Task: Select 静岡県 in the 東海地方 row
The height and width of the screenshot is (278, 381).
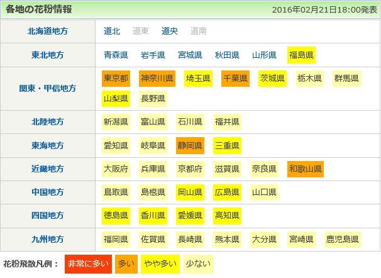Action: (190, 146)
